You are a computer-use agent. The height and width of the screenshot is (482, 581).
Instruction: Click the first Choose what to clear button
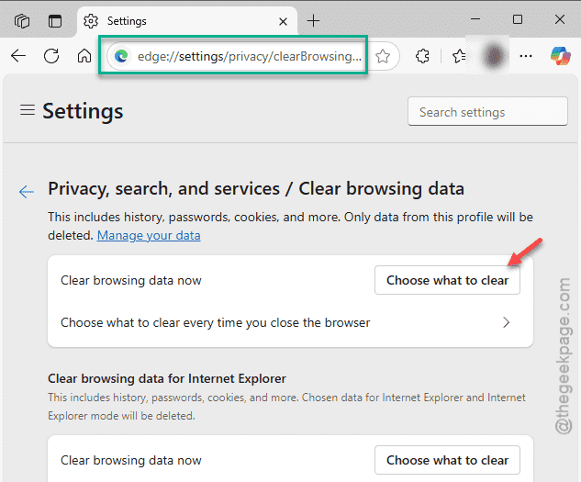447,280
